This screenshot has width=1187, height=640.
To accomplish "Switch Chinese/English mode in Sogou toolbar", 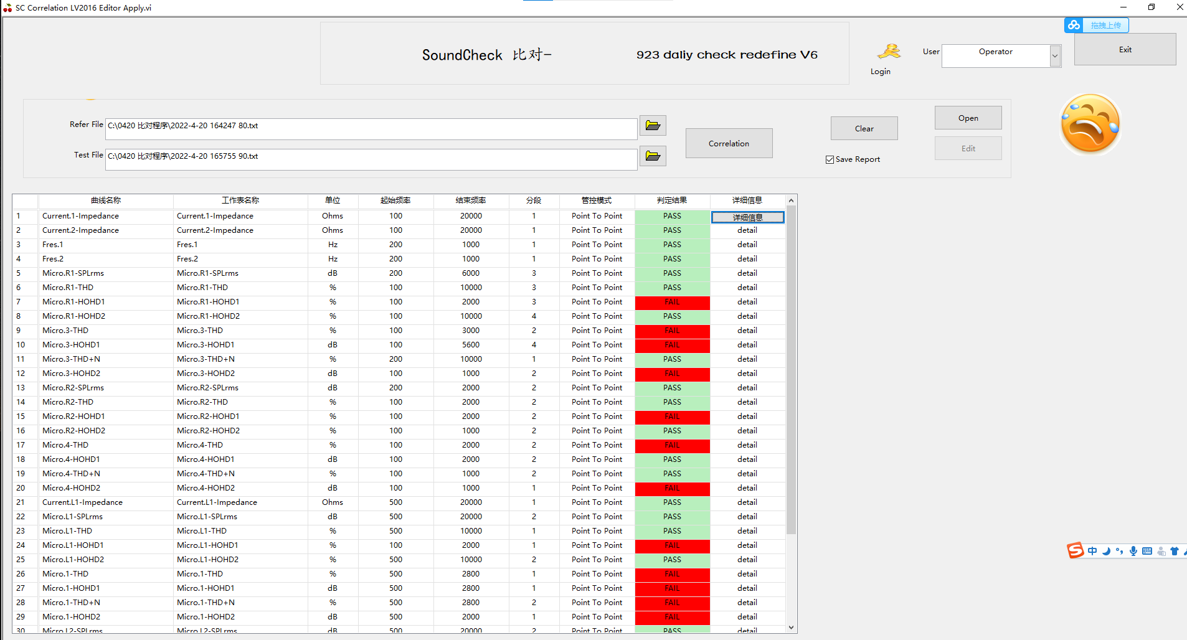I will click(1092, 551).
